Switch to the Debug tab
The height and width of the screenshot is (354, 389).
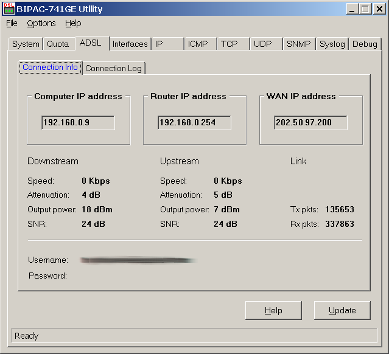(365, 44)
